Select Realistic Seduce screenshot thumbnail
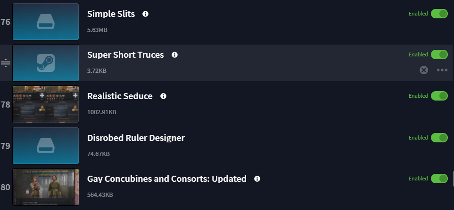This screenshot has width=454, height=210. [46, 104]
